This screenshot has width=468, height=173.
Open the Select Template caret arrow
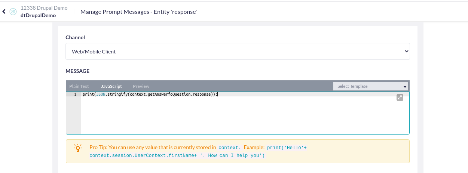(x=405, y=87)
